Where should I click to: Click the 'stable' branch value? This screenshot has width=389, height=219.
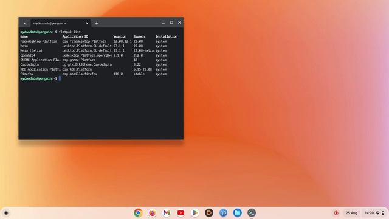139,74
